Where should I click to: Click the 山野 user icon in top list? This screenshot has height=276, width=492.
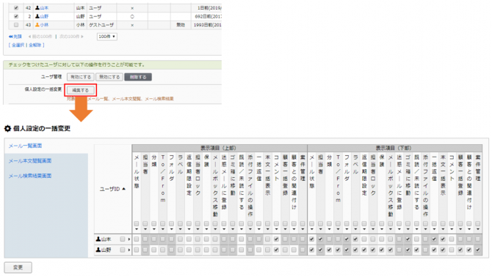[37, 16]
